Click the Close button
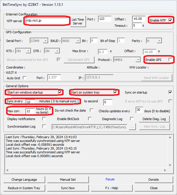The width and height of the screenshot is (177, 195). (154, 188)
